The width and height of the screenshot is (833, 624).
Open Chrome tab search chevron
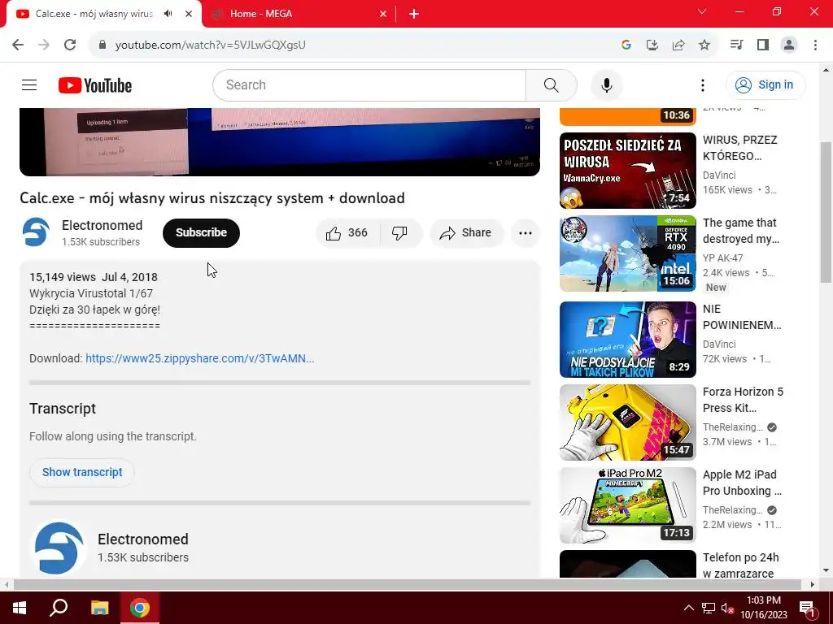tap(702, 11)
